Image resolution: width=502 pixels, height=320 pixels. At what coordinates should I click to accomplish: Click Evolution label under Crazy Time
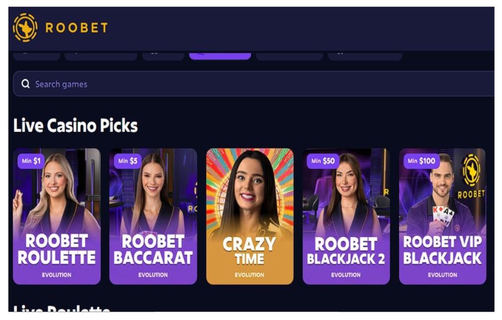click(250, 275)
